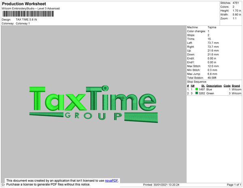Click the Height value 1.70 in
Screen dimensions: 243x188
[237, 11]
